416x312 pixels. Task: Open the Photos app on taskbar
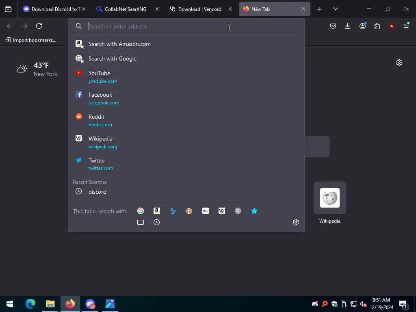[110, 304]
